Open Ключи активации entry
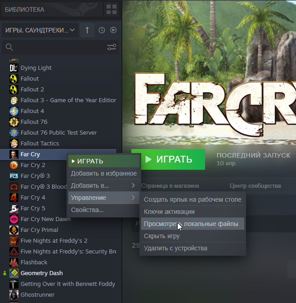Image resolution: width=296 pixels, height=303 pixels. pyautogui.click(x=193, y=212)
